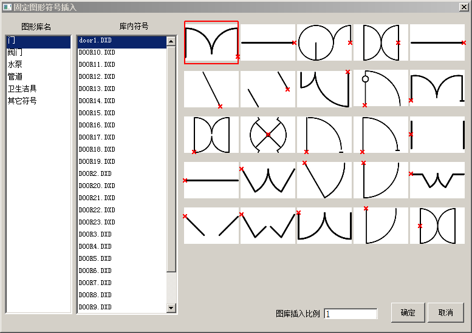The image size is (472, 333).
Task: Select DOOR9.DXD in the symbol list
Action: 122,307
